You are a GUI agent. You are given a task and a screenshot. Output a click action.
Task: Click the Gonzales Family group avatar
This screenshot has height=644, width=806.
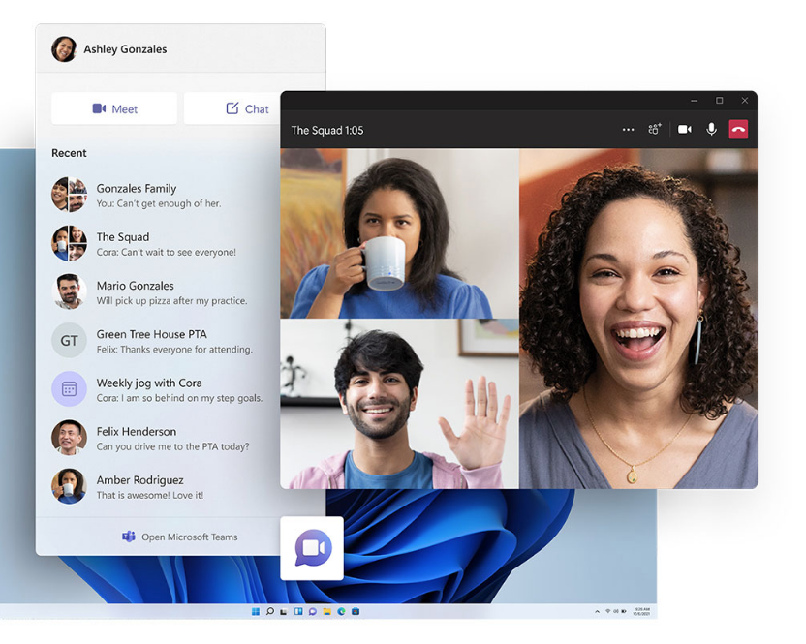tap(69, 195)
